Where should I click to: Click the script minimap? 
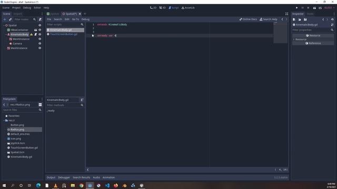(x=281, y=33)
